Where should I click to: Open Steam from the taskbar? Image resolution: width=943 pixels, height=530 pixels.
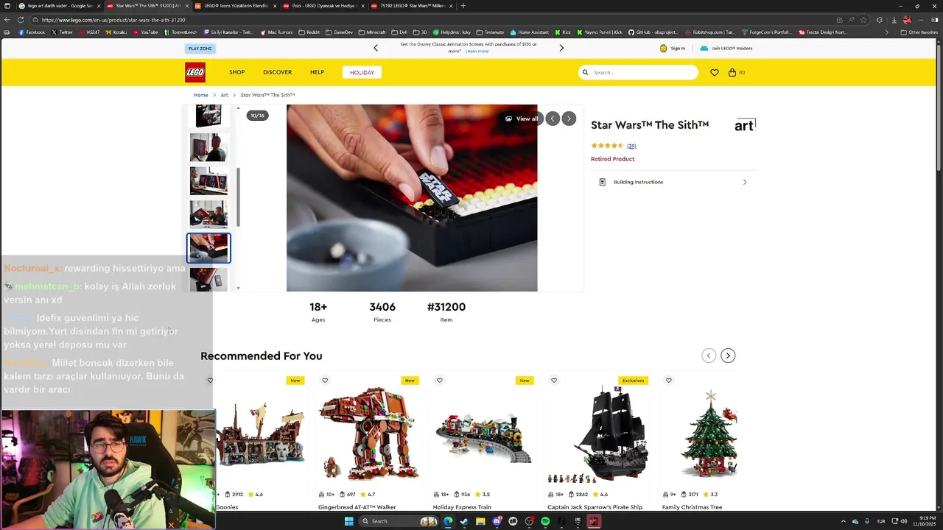click(464, 521)
